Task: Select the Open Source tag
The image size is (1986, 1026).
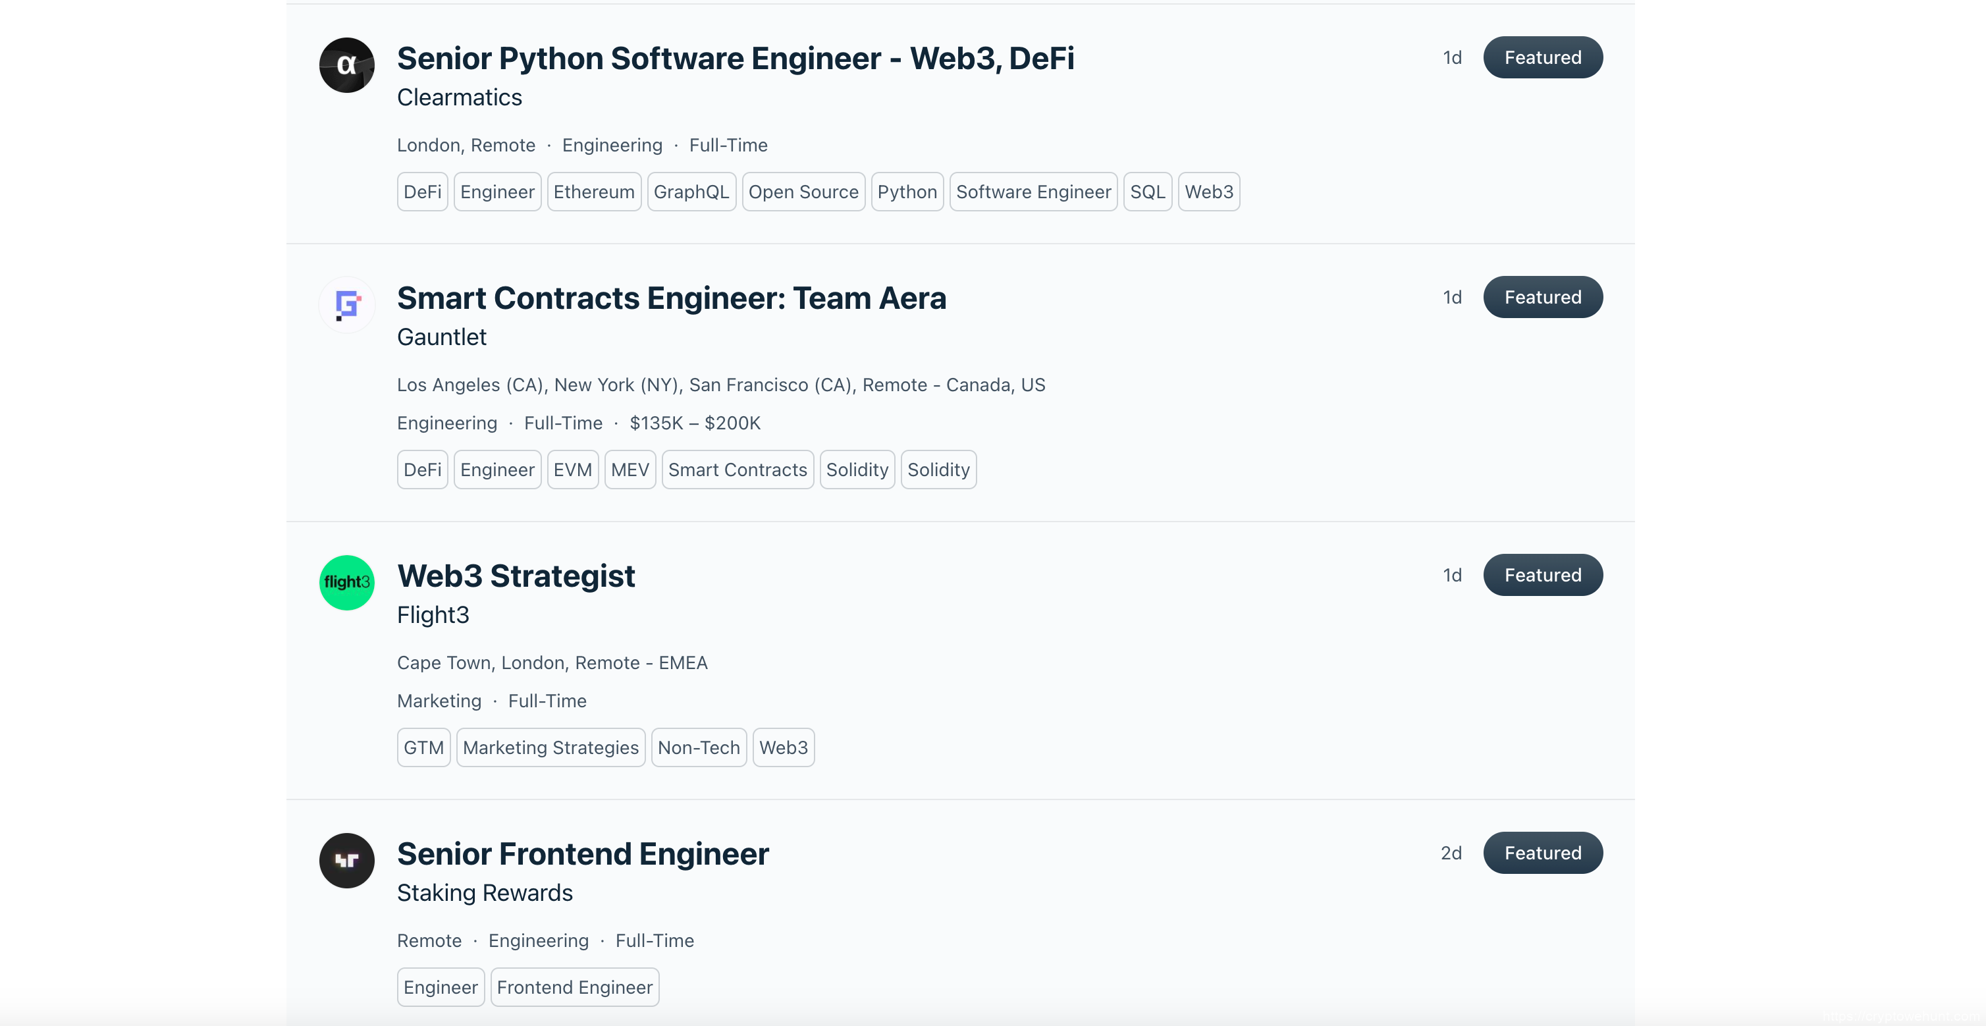Action: 803,192
